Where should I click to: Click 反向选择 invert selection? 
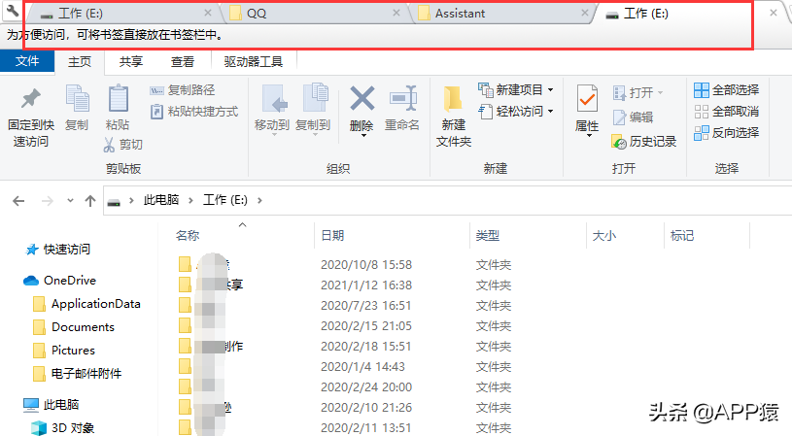(x=726, y=133)
